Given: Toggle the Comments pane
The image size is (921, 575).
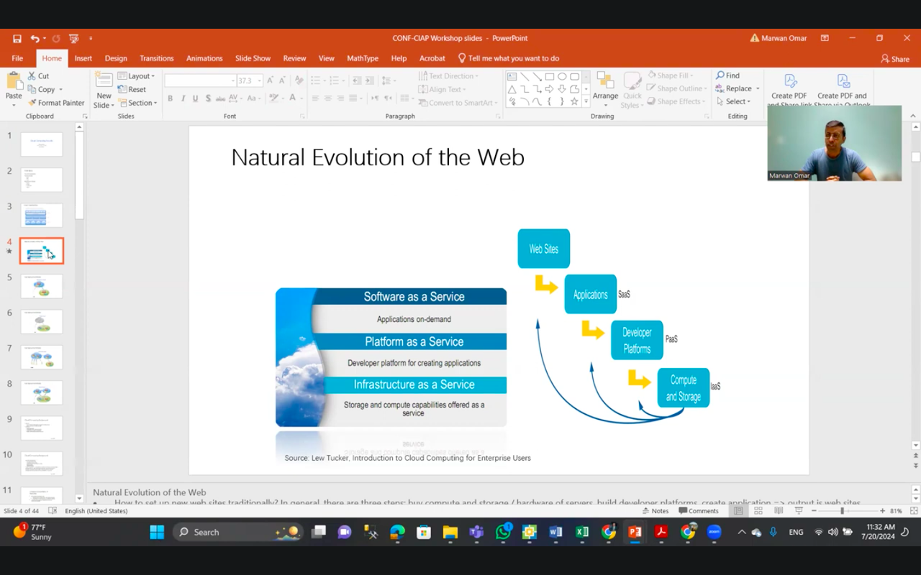Looking at the screenshot, I should pos(698,511).
